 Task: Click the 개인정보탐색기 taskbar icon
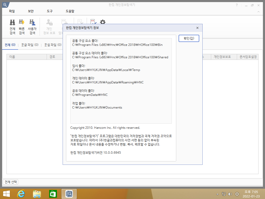coord(69,194)
